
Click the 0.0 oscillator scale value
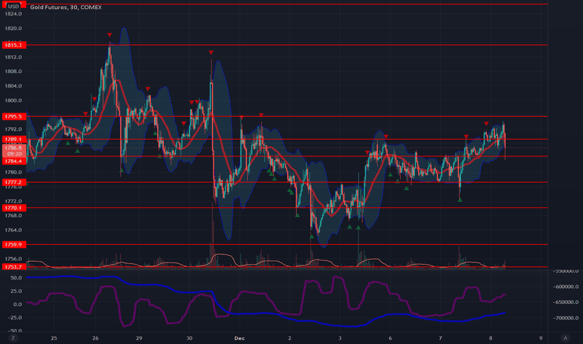18,304
